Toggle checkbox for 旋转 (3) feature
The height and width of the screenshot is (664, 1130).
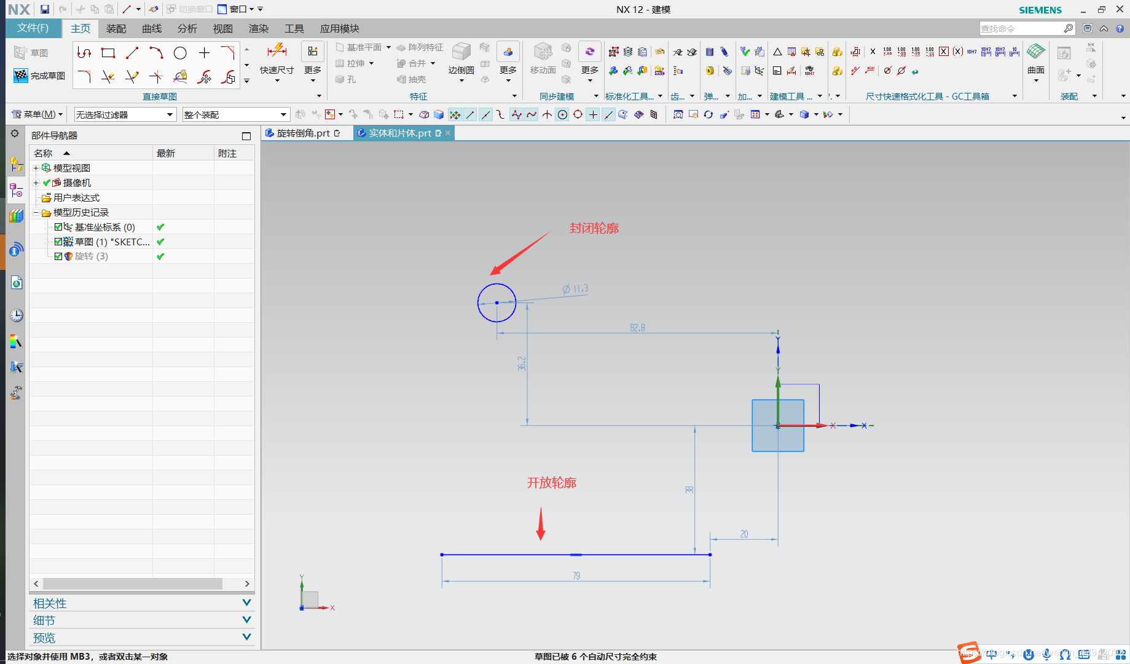58,256
